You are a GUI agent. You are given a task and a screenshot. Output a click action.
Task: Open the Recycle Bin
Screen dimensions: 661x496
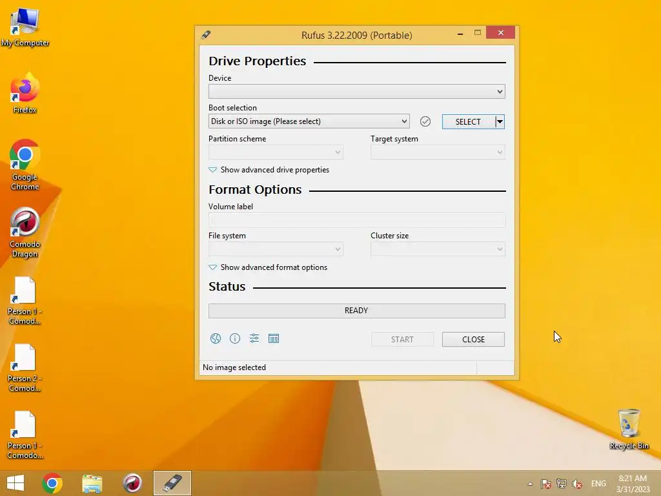point(629,429)
